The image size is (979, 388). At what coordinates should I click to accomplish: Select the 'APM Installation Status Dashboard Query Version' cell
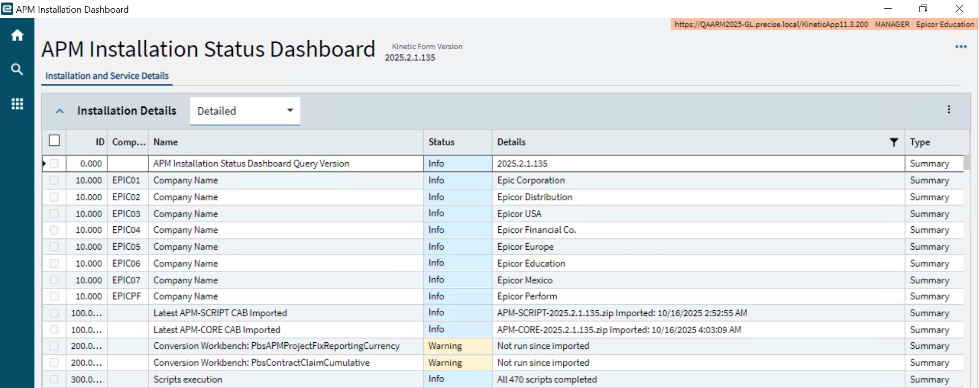coord(286,164)
